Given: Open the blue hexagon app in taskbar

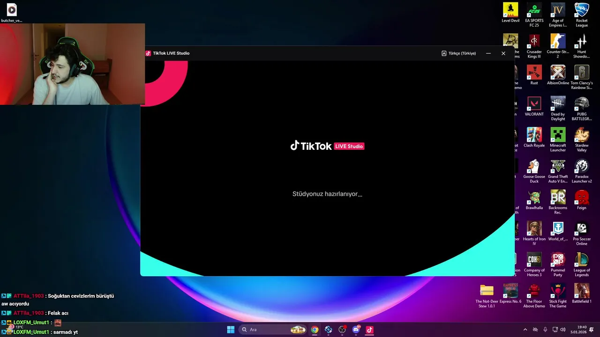Looking at the screenshot, I should pos(328,330).
